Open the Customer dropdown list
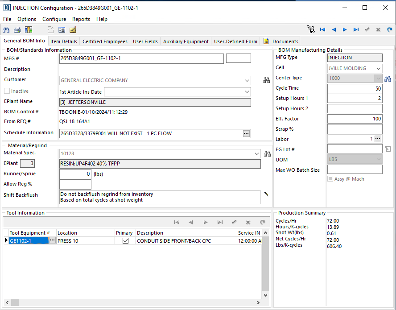This screenshot has width=396, height=310. point(247,81)
